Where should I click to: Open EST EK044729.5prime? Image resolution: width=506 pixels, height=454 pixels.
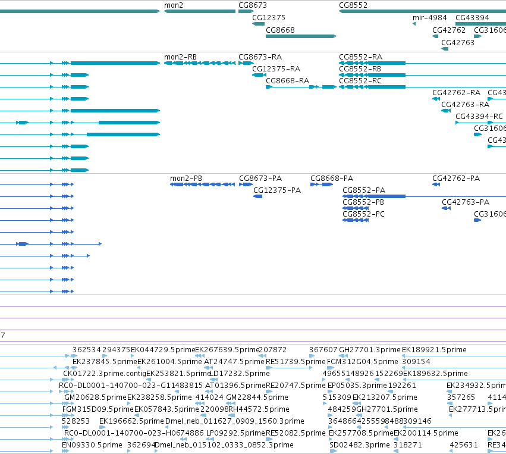coord(163,350)
